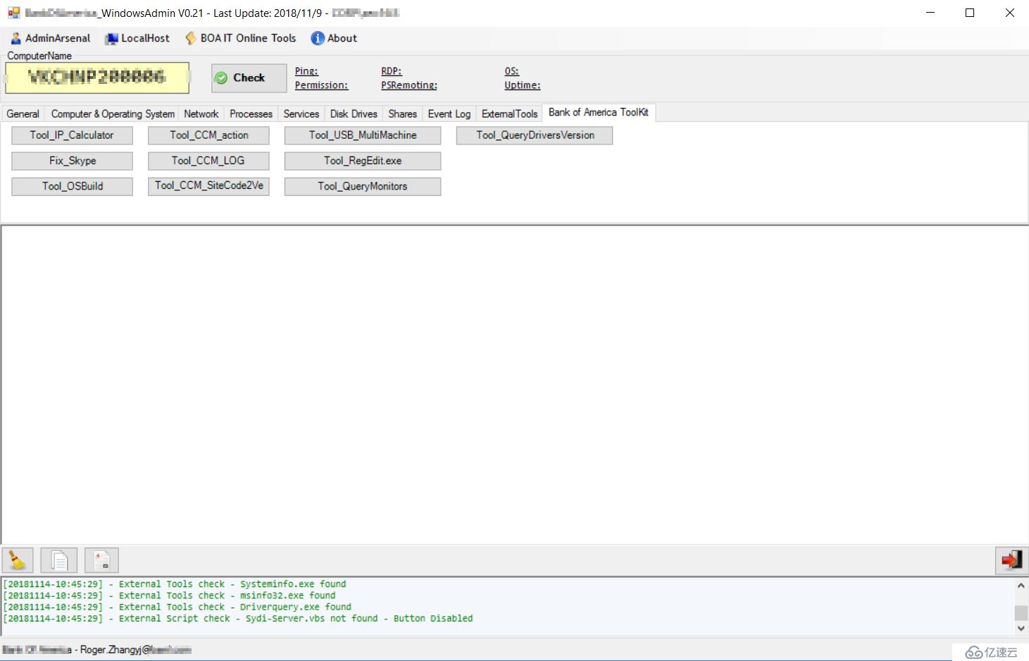Click the copy documents icon button
The height and width of the screenshot is (661, 1029).
click(x=59, y=560)
